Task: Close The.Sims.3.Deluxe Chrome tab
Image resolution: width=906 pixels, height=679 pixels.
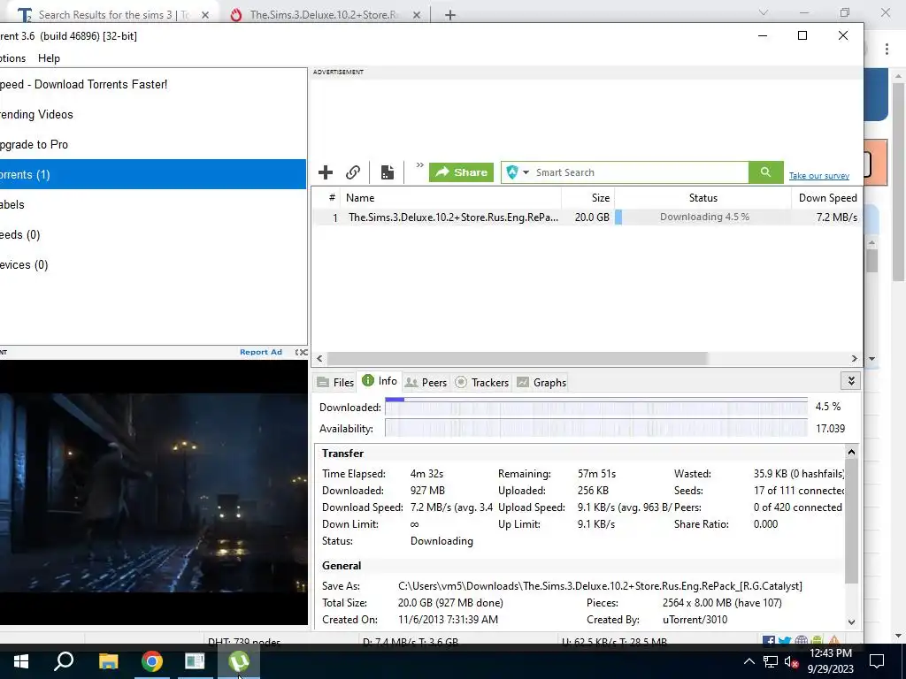Action: point(417,15)
